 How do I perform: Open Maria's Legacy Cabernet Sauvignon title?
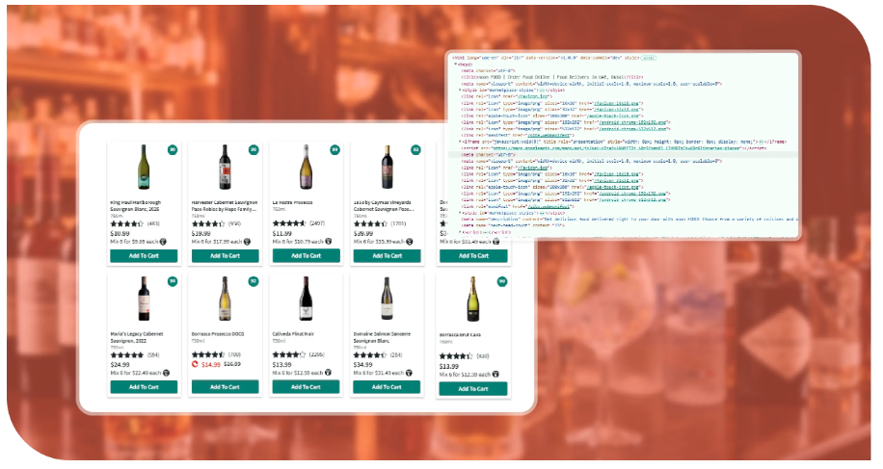point(137,337)
